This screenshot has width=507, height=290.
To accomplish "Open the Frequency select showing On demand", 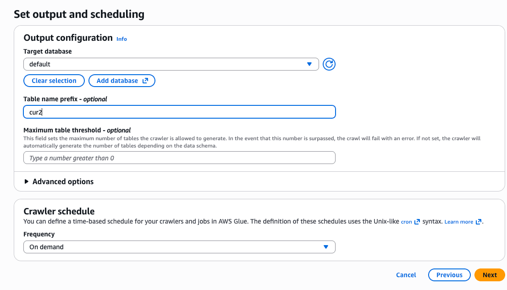I will pos(174,247).
